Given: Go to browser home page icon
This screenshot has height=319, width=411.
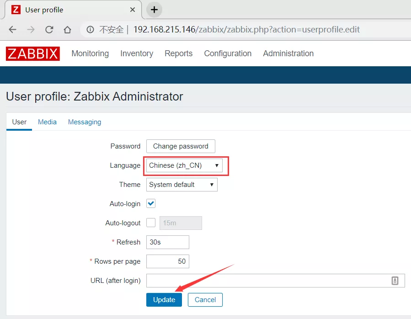Looking at the screenshot, I should click(x=67, y=30).
